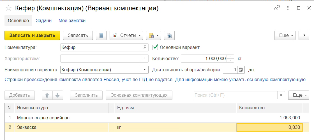Viewport: 314px width, 140px height.
Task: Click the Записать button
Action: coord(78,35)
